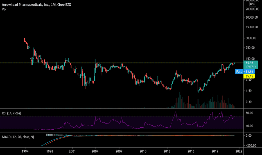Click the 2007 time axis label
This screenshot has height=155, width=262.
point(119,151)
